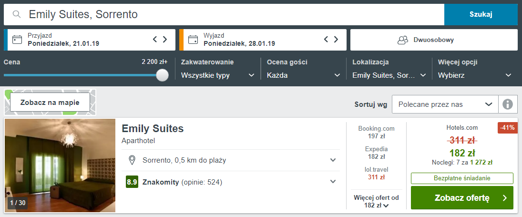The height and width of the screenshot is (217, 522).
Task: Click the Szukaj search button
Action: pyautogui.click(x=481, y=14)
